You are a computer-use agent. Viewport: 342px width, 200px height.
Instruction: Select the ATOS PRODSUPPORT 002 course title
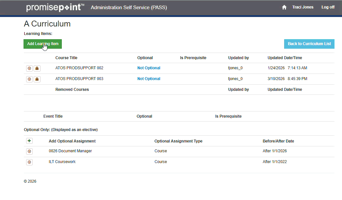point(79,68)
